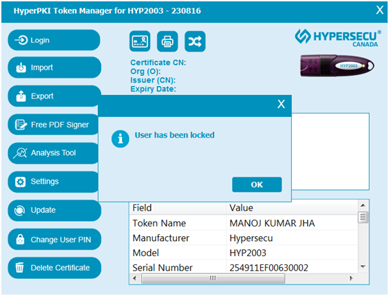Select the Token Name cell
Screen dimensions: 389x296
[178, 223]
